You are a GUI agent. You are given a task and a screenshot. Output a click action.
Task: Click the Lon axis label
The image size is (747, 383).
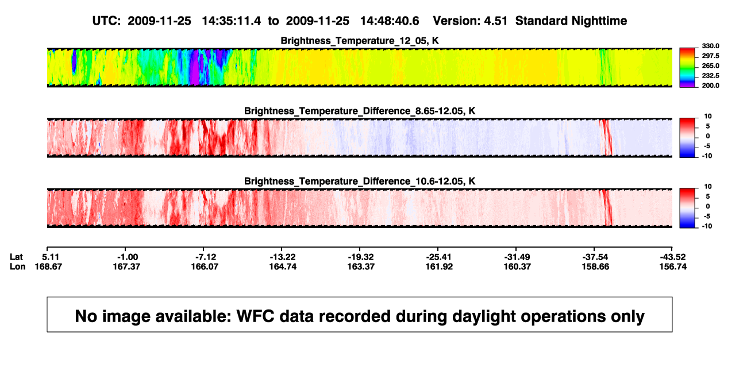point(17,266)
